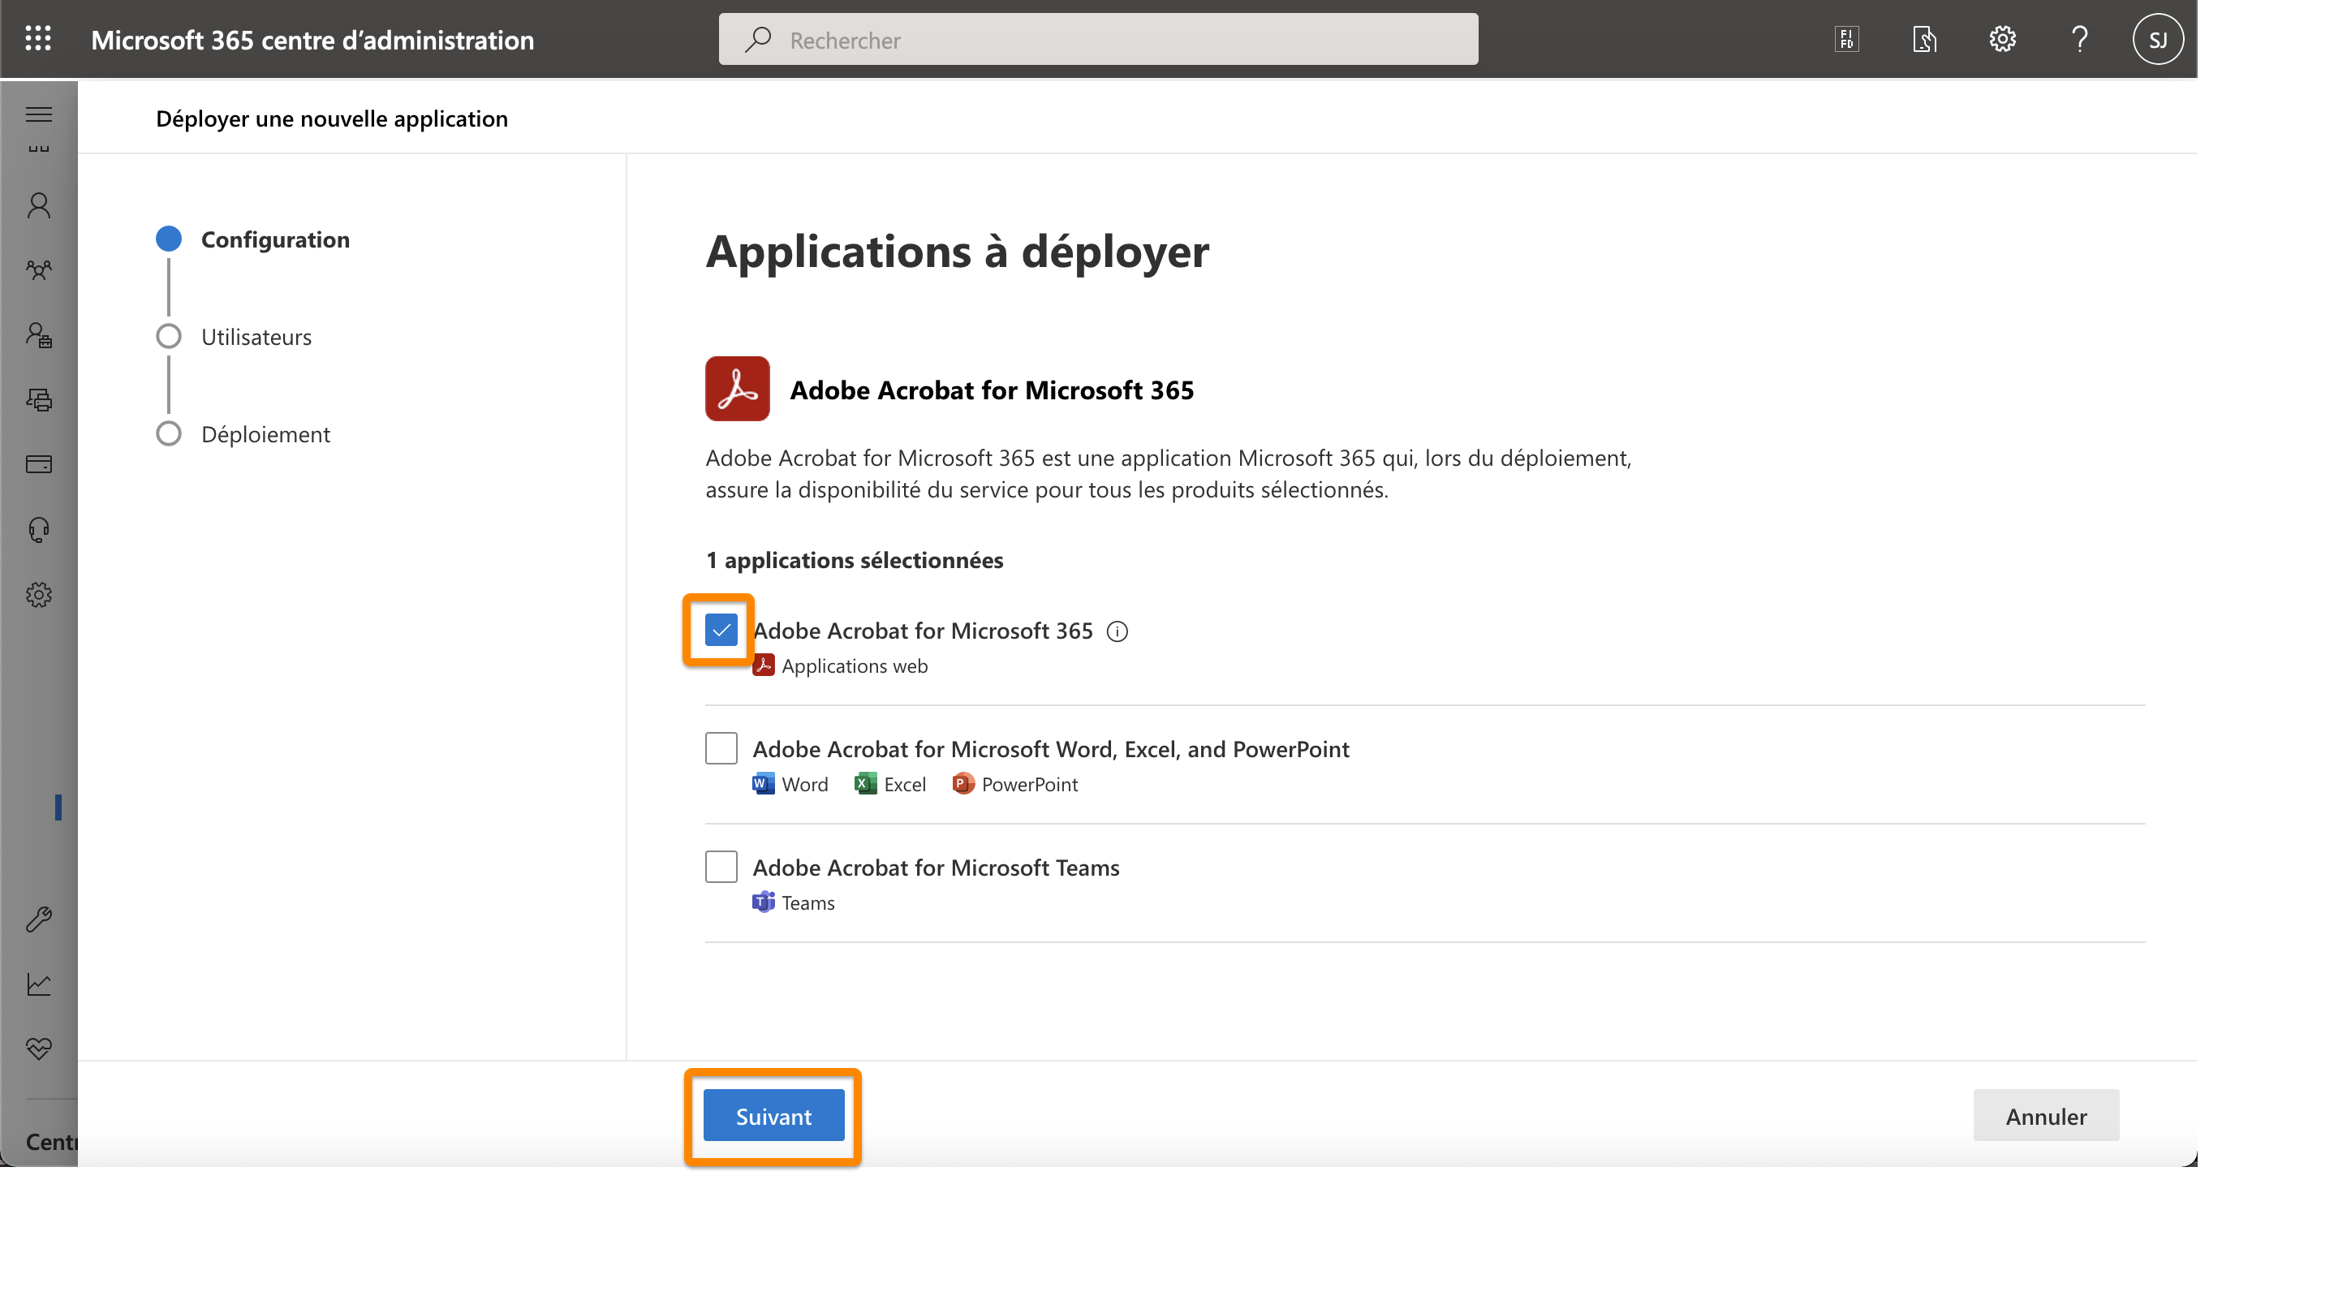This screenshot has height=1292, width=2334.
Task: Open the info tooltip next to Adobe Acrobat
Action: point(1117,631)
